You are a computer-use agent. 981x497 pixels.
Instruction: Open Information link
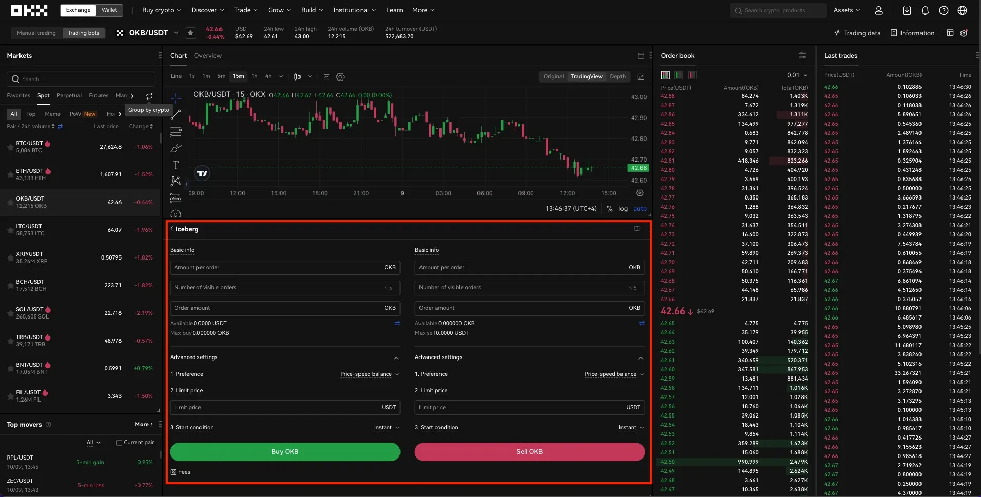[913, 33]
